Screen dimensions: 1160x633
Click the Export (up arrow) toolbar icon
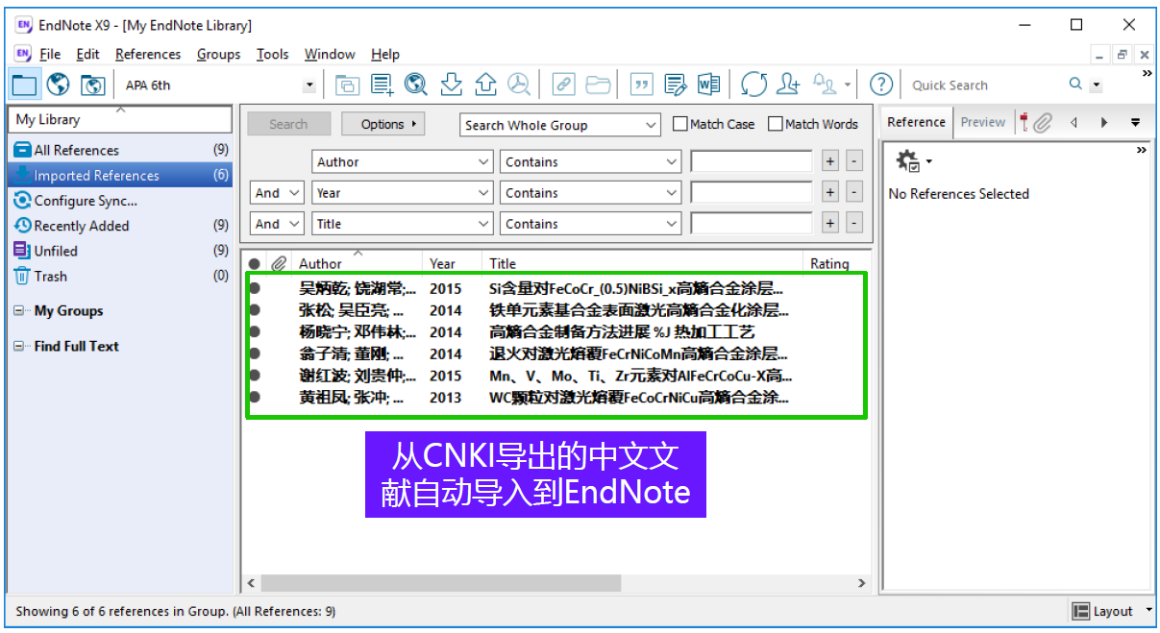485,85
